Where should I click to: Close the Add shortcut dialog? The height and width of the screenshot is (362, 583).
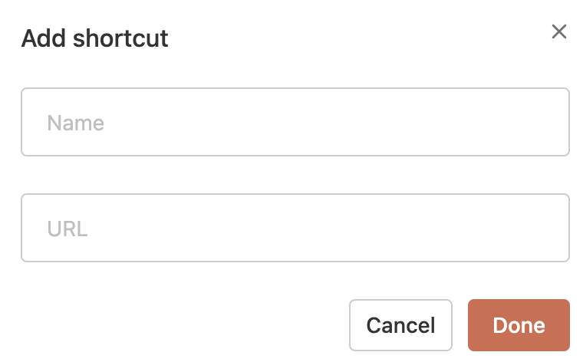click(559, 31)
